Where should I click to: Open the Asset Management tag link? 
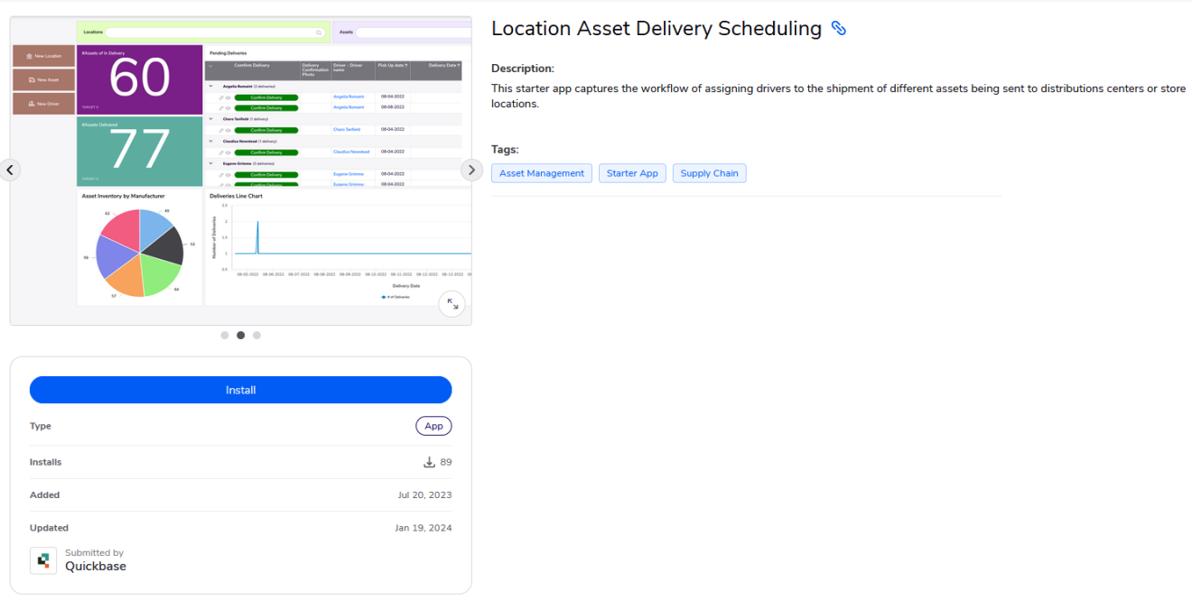(542, 172)
